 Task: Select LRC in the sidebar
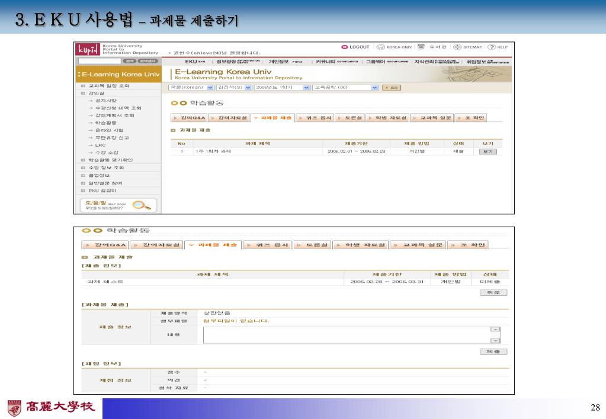pyautogui.click(x=100, y=145)
